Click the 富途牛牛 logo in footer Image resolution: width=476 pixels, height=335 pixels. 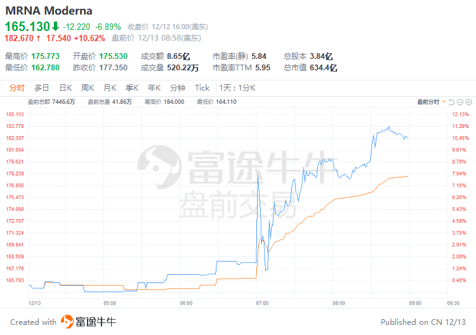pos(88,322)
